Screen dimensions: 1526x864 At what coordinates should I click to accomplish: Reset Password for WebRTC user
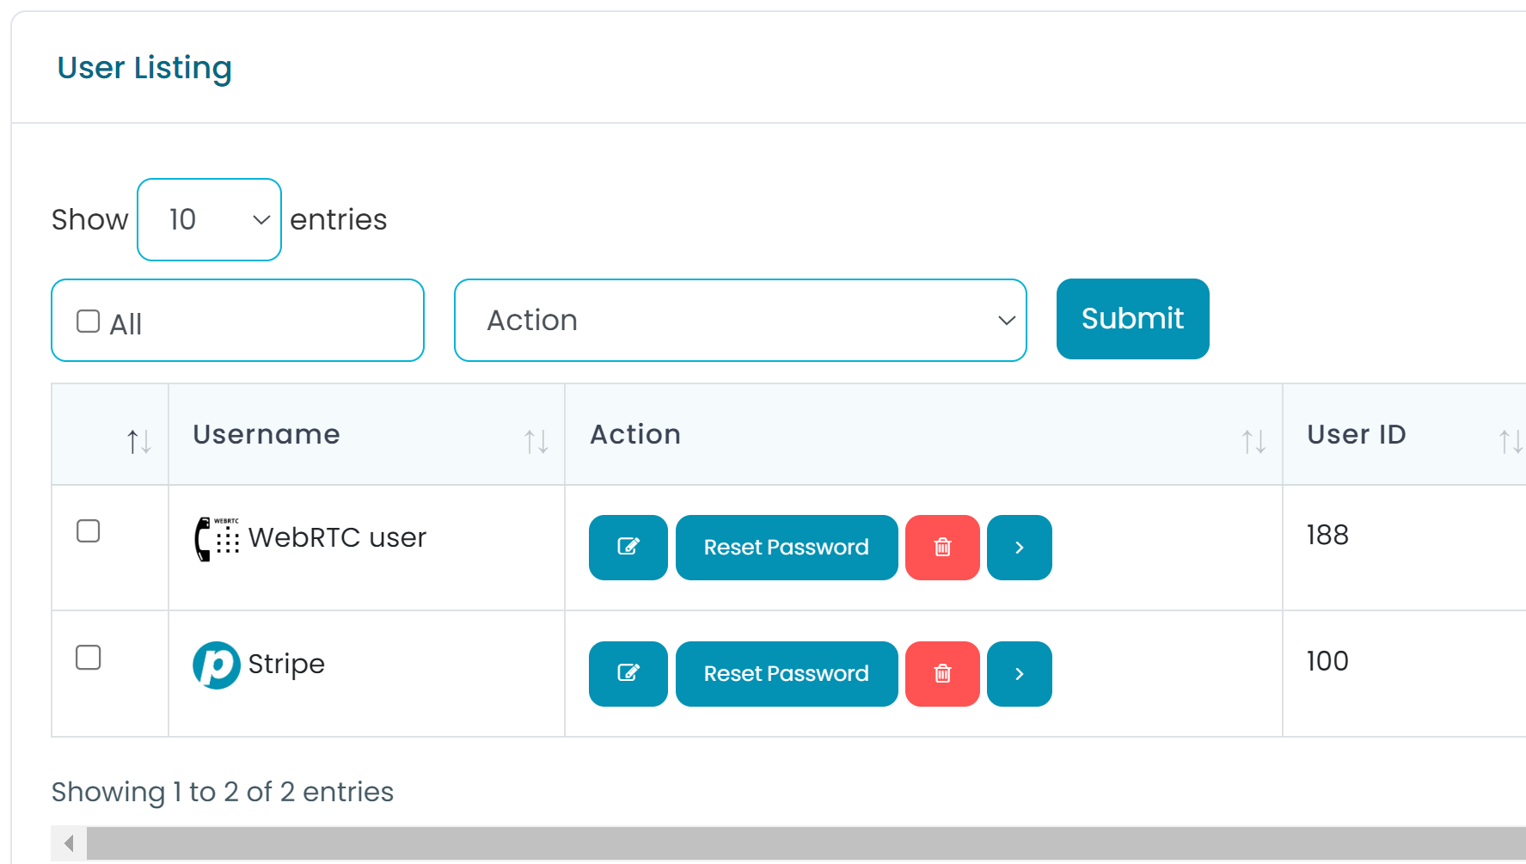[787, 548]
